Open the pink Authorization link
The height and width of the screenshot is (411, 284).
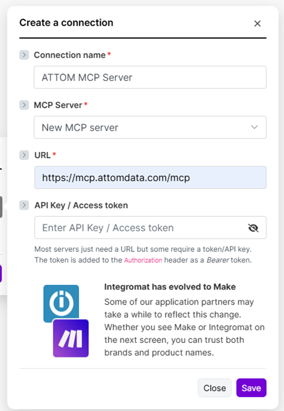click(143, 260)
